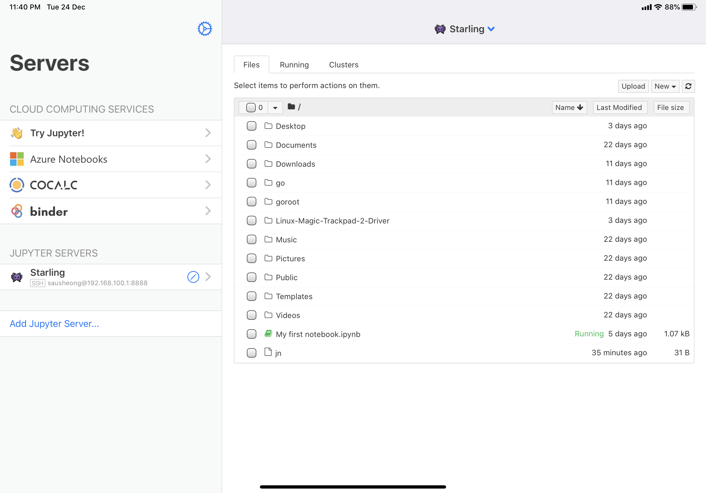The image size is (706, 493).
Task: Refresh the notebook file list
Action: point(688,86)
